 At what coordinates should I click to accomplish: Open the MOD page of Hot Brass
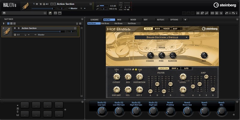click(157, 29)
